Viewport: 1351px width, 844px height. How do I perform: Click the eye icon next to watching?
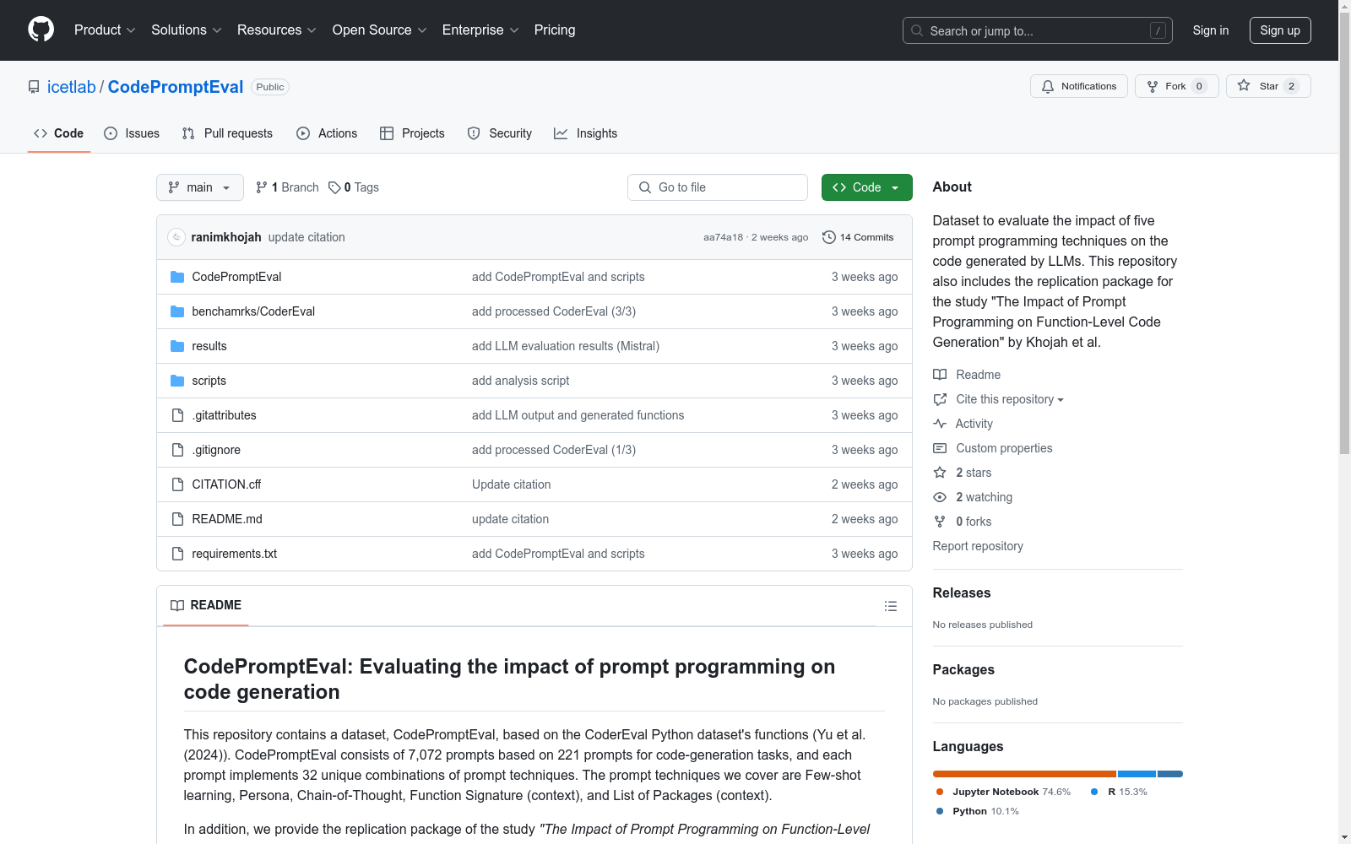940,497
